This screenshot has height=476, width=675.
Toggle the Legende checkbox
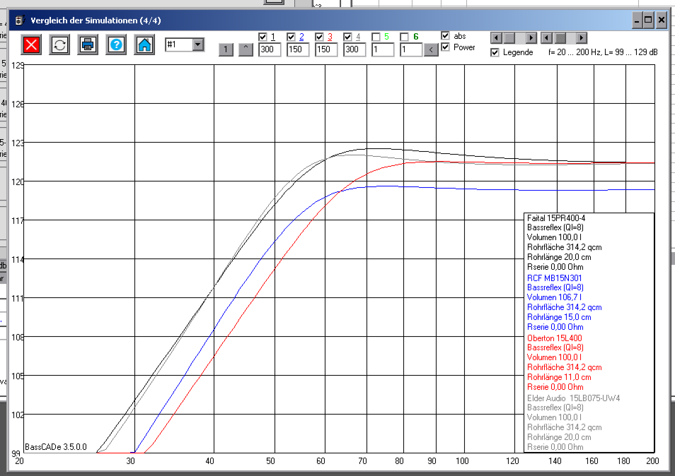pos(495,53)
